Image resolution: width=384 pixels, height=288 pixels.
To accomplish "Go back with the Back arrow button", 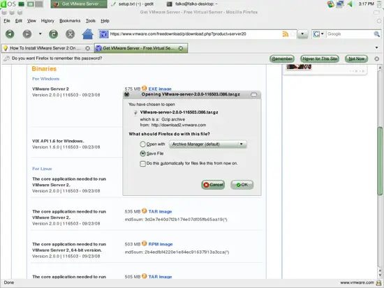I will [x=10, y=34].
